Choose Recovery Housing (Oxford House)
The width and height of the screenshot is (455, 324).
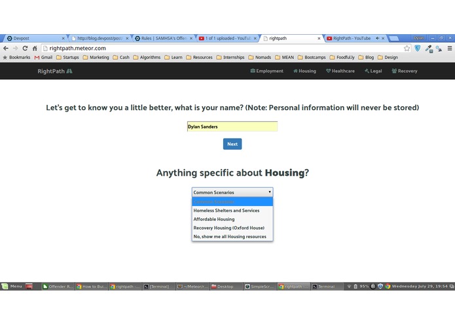(232, 228)
